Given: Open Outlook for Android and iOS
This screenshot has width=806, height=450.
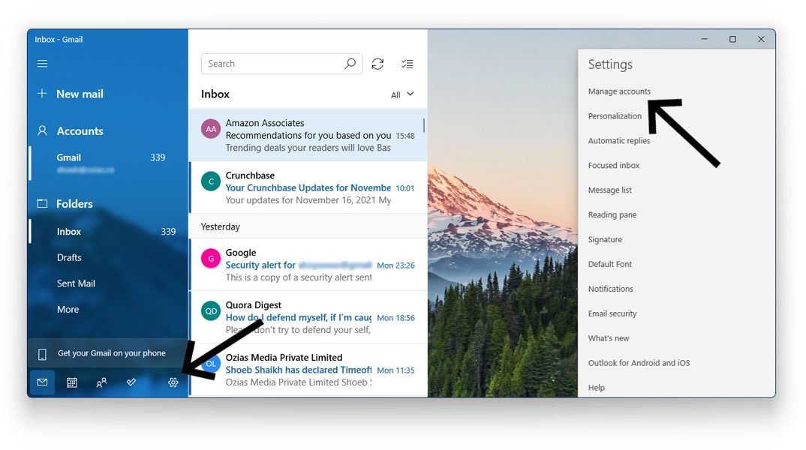Looking at the screenshot, I should tap(639, 363).
